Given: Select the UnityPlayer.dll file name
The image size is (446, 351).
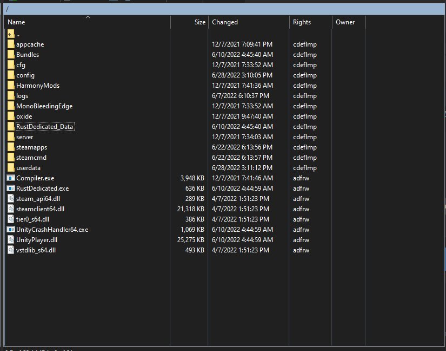Looking at the screenshot, I should click(x=37, y=240).
